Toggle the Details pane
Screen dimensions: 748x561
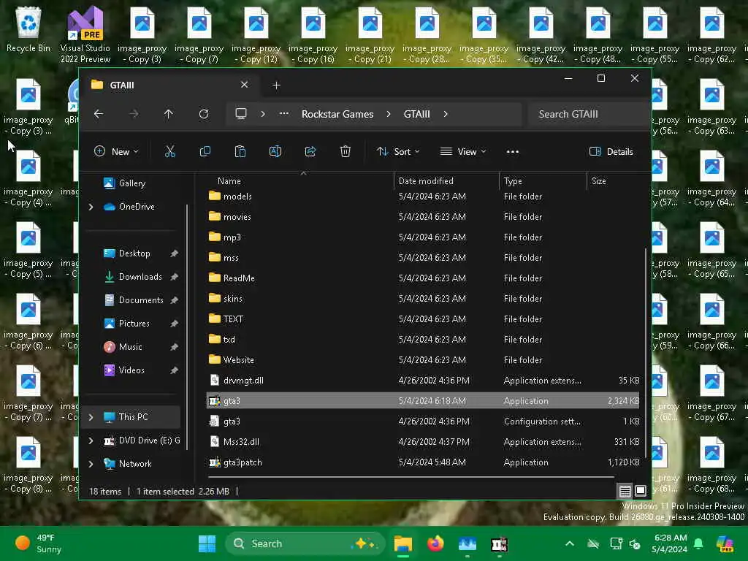pos(611,152)
